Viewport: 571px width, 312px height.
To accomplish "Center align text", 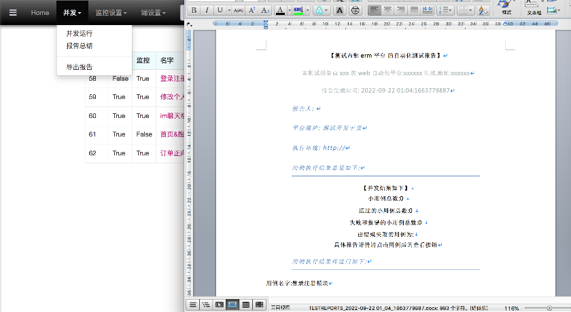I will click(x=387, y=10).
